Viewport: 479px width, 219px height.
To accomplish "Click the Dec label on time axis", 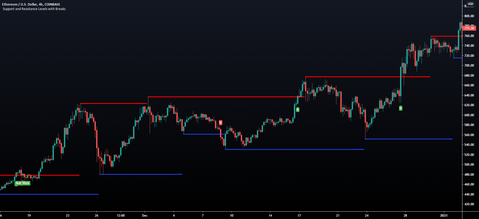I will tap(145, 216).
